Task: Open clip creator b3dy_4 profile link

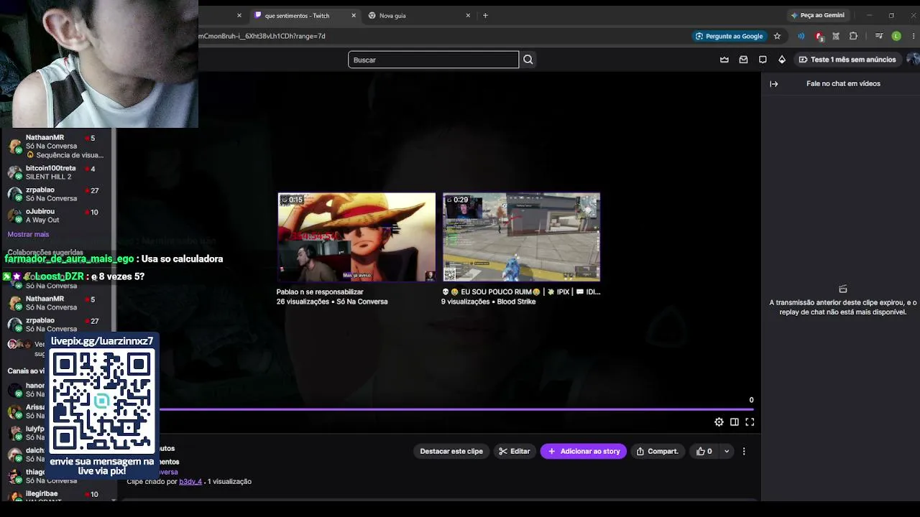Action: pyautogui.click(x=190, y=482)
